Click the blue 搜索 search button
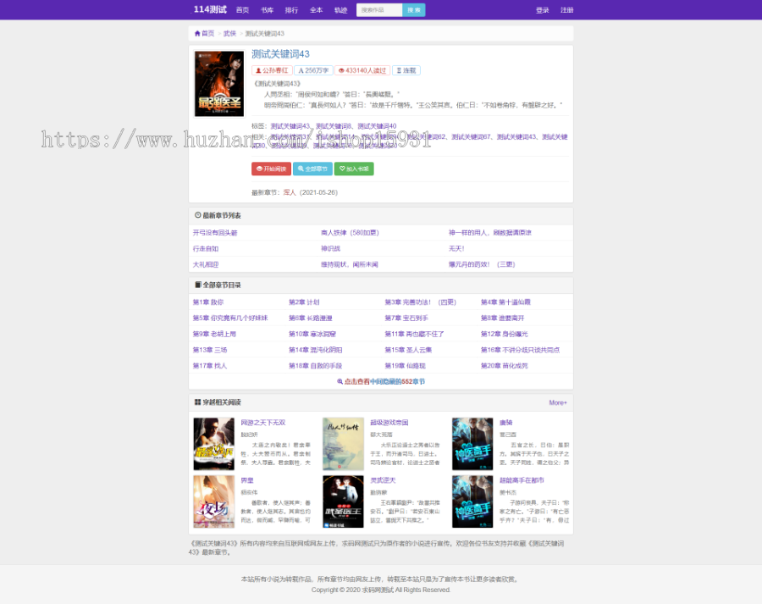Image resolution: width=762 pixels, height=604 pixels. tap(413, 9)
